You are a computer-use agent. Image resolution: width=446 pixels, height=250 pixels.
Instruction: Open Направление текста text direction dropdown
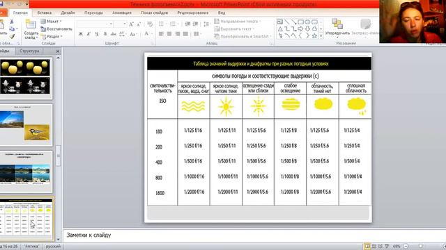tap(237, 22)
